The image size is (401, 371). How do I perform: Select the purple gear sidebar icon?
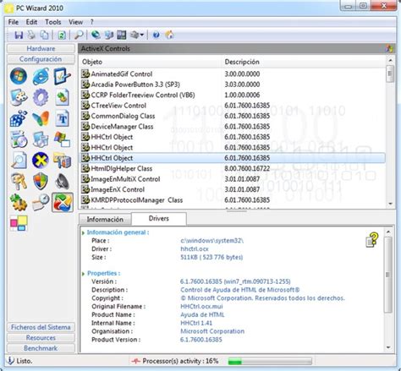tap(41, 97)
